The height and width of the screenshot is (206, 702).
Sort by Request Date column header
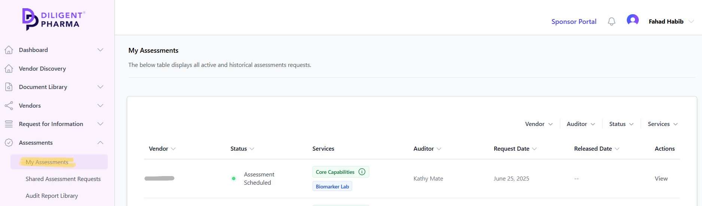tap(515, 149)
